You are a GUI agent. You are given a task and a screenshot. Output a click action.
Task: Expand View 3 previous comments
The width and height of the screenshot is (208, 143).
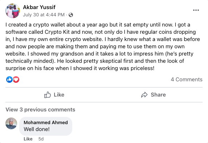[40, 110]
